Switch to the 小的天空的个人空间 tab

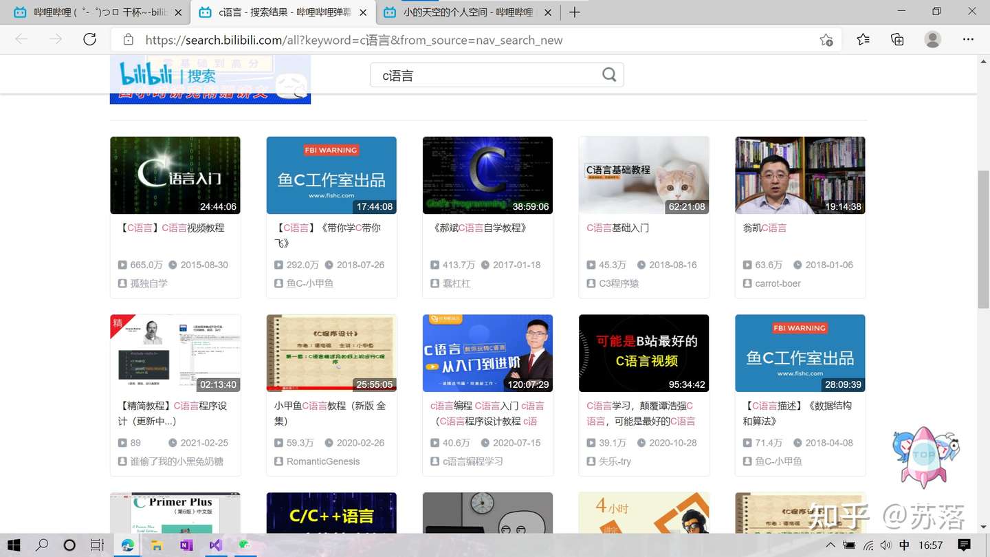467,12
